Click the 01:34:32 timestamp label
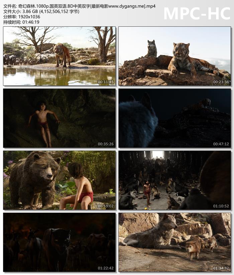 (x=221, y=268)
